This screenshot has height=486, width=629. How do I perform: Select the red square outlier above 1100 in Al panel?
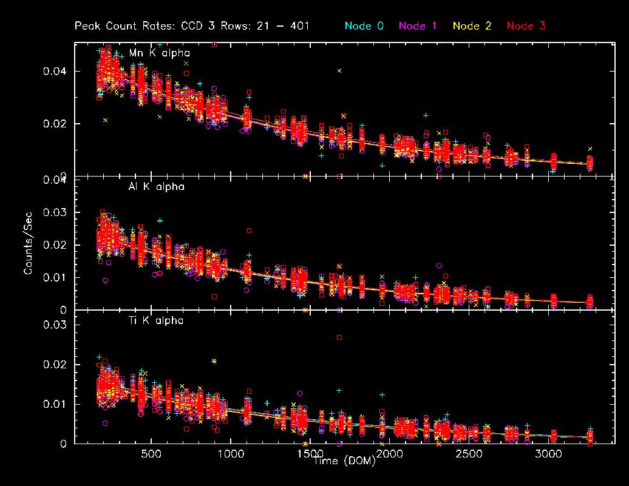click(249, 231)
